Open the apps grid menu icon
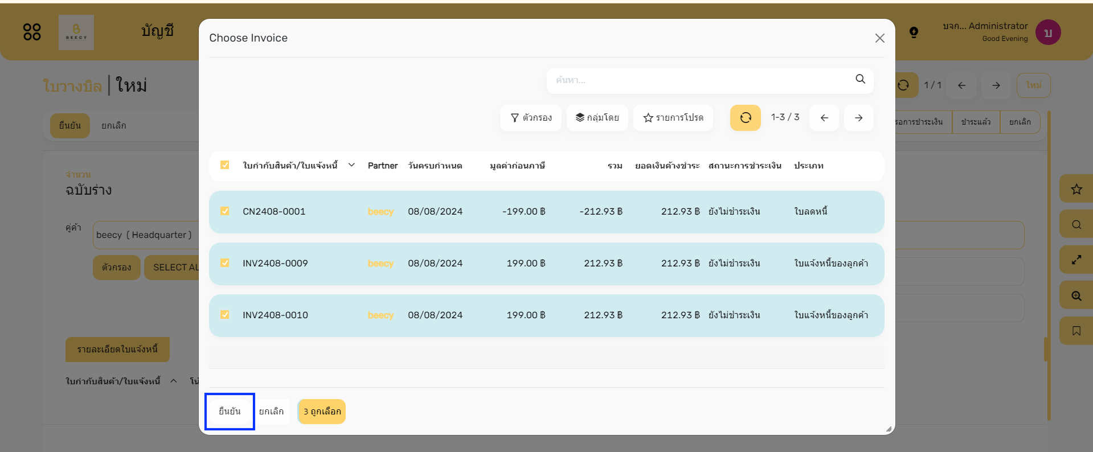The image size is (1093, 452). pyautogui.click(x=32, y=32)
